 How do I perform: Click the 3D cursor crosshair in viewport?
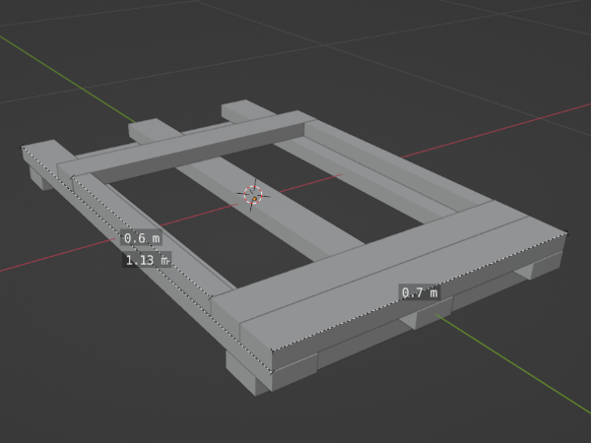tap(253, 195)
